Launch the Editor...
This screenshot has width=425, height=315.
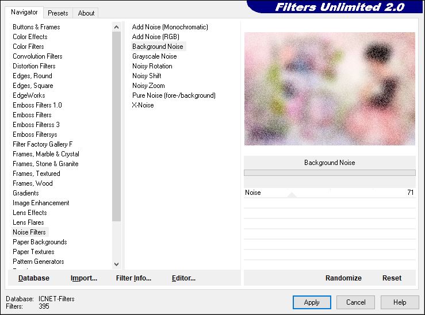pos(183,278)
